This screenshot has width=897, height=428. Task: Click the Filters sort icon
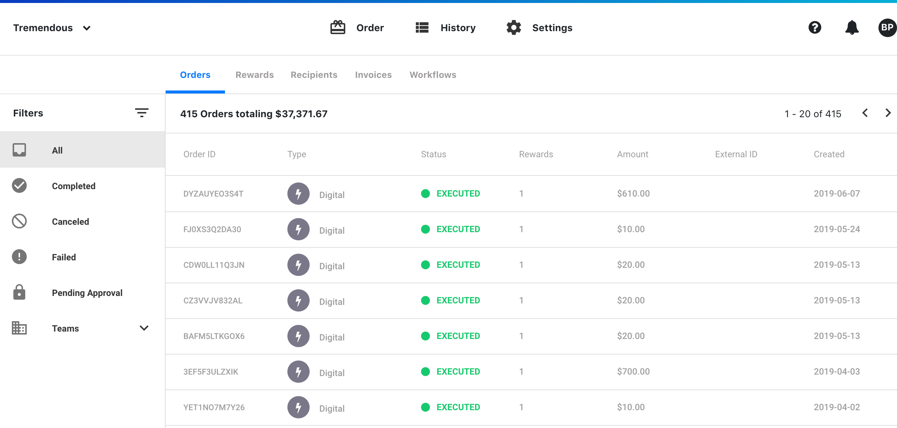pyautogui.click(x=142, y=113)
